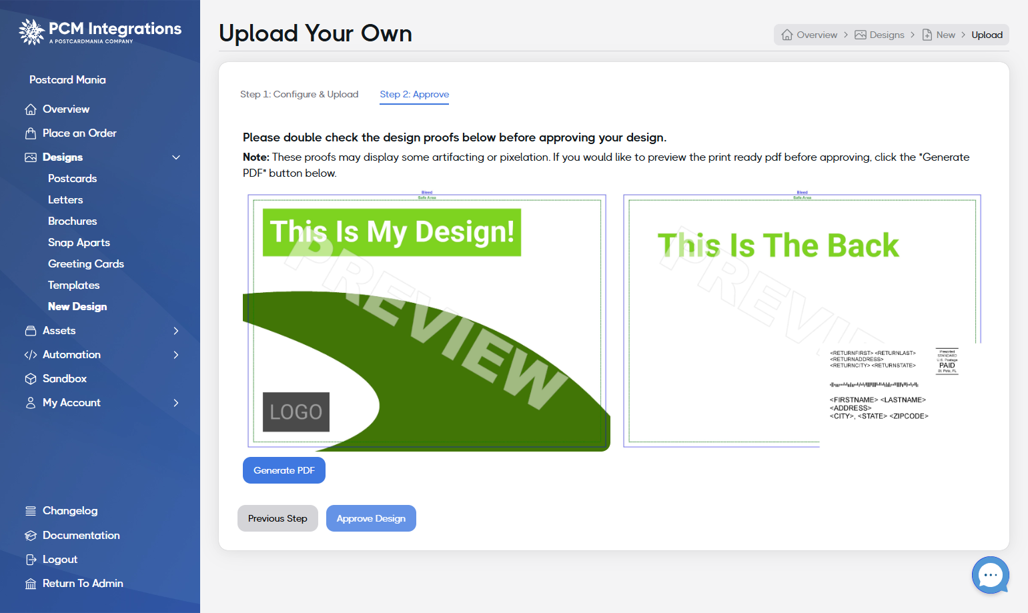The width and height of the screenshot is (1028, 613).
Task: Click the Place an Order bag icon
Action: click(x=31, y=133)
